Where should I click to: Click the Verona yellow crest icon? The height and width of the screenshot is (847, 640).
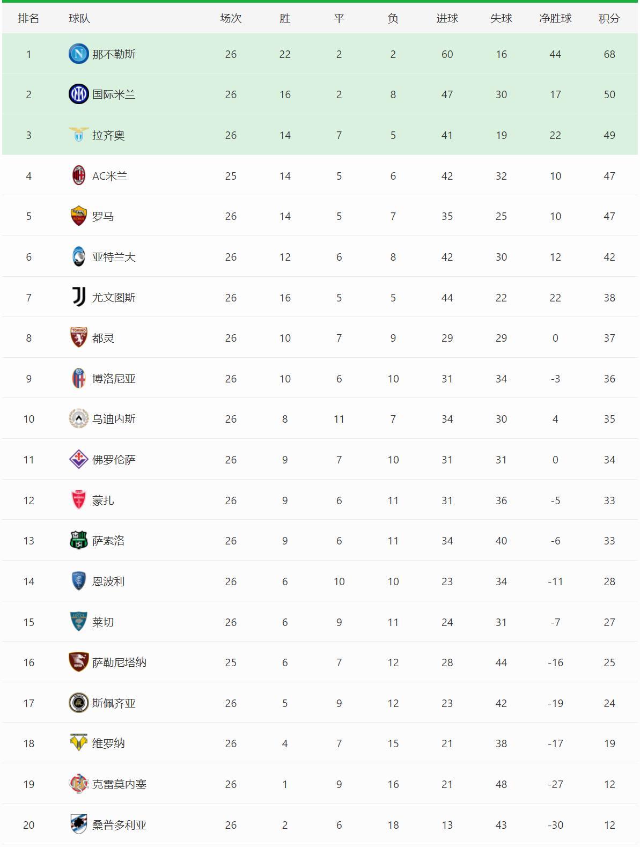click(78, 743)
